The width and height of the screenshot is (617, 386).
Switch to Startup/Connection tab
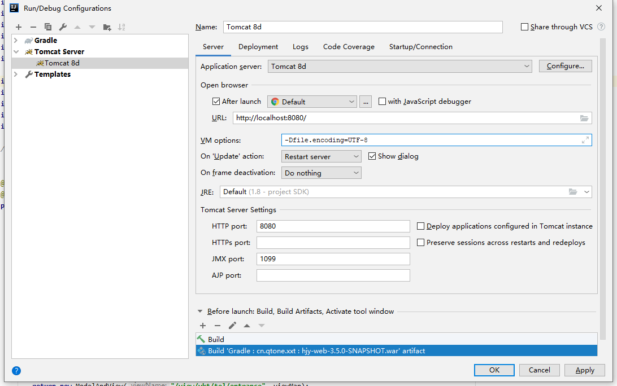pos(420,47)
